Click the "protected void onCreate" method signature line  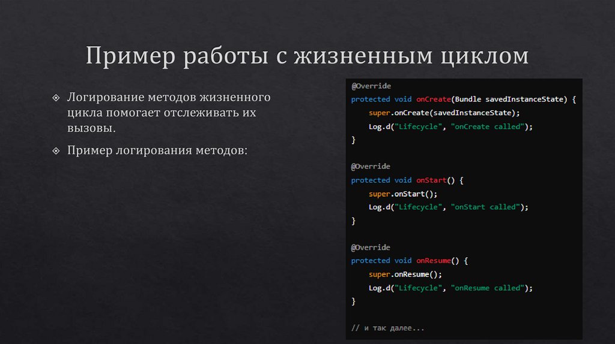coord(463,99)
